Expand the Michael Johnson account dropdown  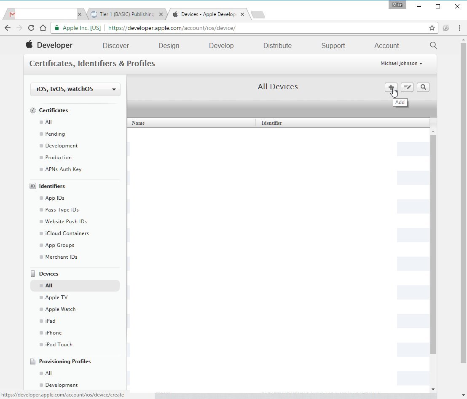pos(402,64)
